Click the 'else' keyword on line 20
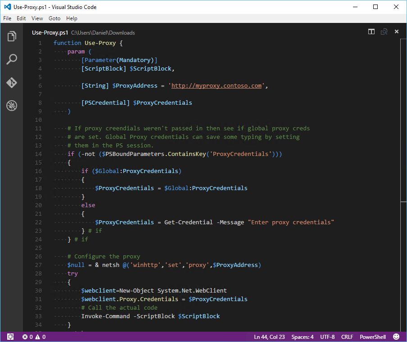The height and width of the screenshot is (342, 407). click(88, 205)
